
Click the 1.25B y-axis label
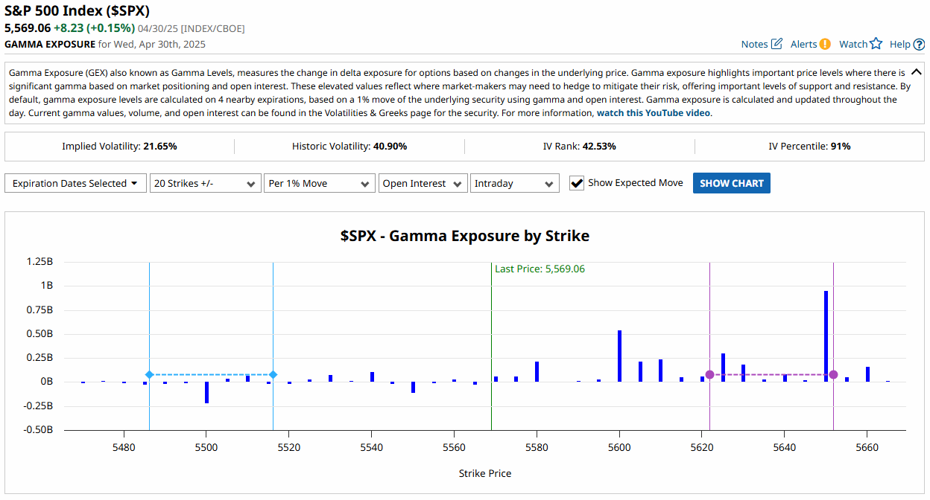click(x=39, y=262)
